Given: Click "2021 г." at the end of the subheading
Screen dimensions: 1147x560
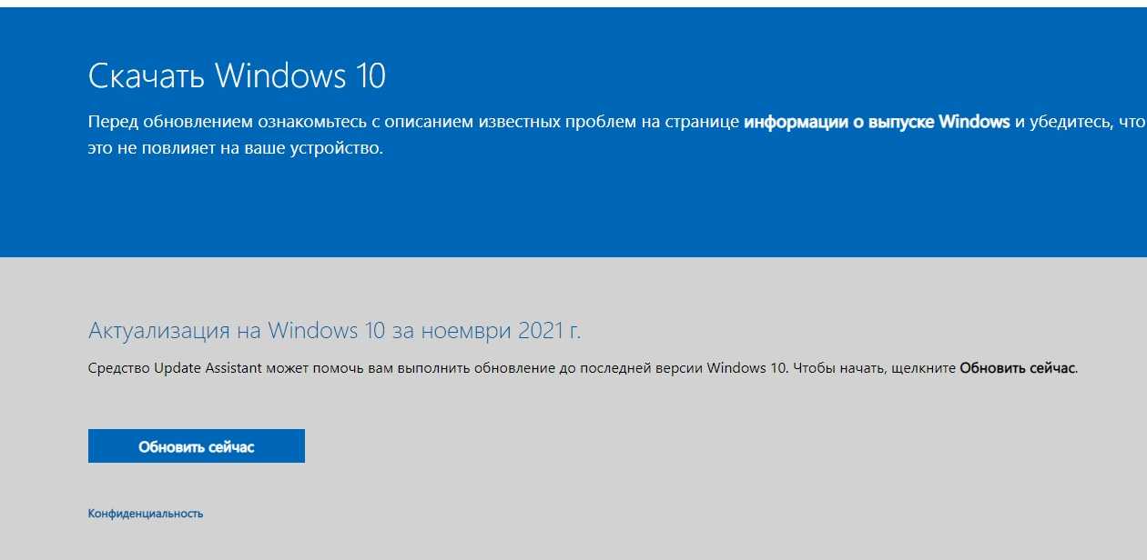Looking at the screenshot, I should (549, 330).
